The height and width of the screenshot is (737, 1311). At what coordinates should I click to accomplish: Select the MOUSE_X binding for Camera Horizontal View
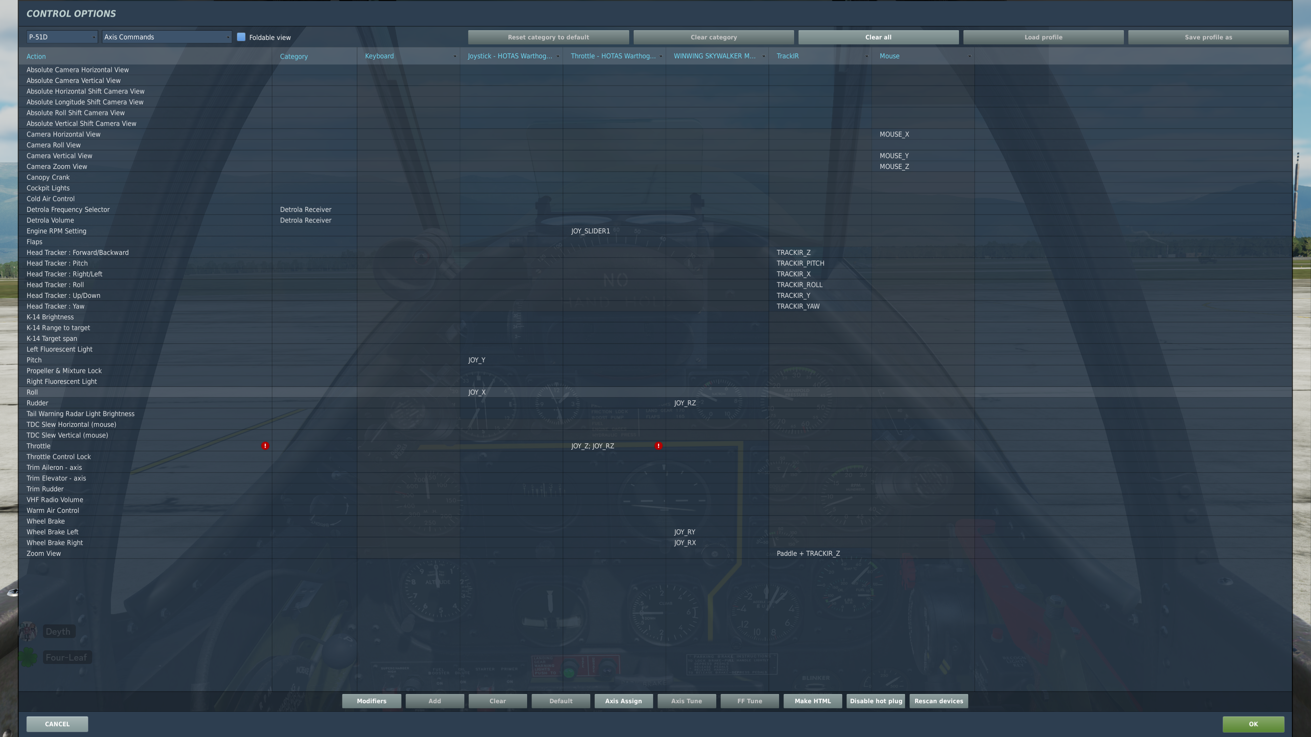[x=894, y=134]
